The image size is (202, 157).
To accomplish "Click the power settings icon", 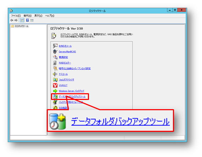I will (x=55, y=57).
